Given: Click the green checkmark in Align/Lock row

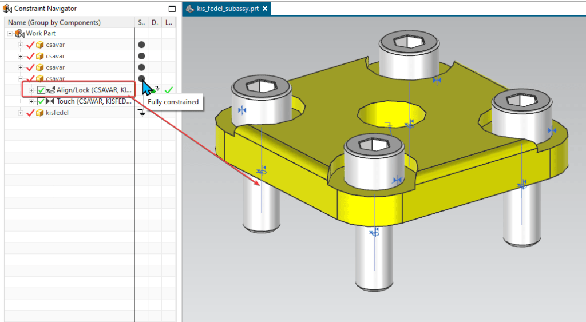Looking at the screenshot, I should tap(168, 90).
